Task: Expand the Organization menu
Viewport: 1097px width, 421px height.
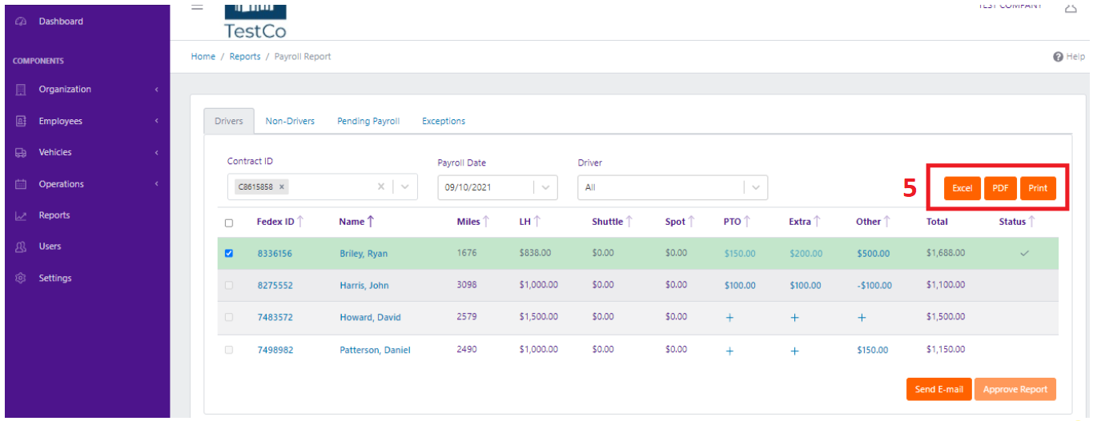Action: click(x=157, y=90)
